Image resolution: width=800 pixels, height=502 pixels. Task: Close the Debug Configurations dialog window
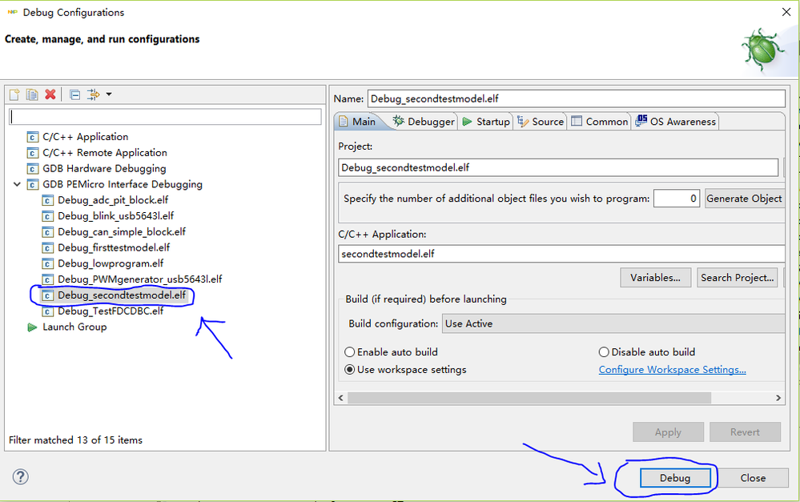(x=786, y=12)
